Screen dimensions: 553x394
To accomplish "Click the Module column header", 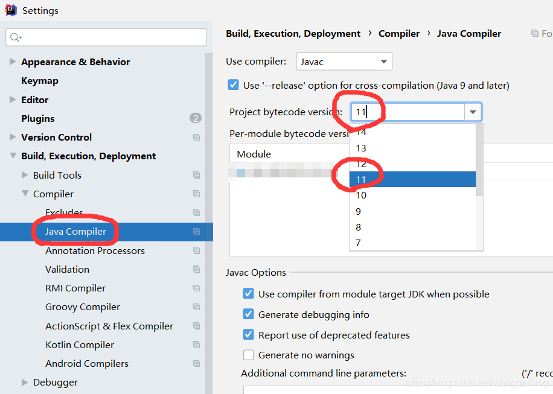I will click(254, 154).
